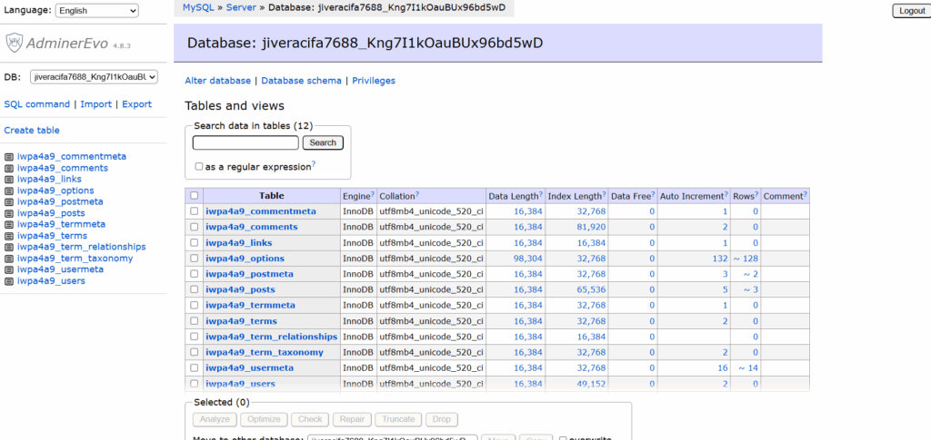Check the iwpa4a9_terms row checkbox
The width and height of the screenshot is (931, 440).
[x=195, y=321]
